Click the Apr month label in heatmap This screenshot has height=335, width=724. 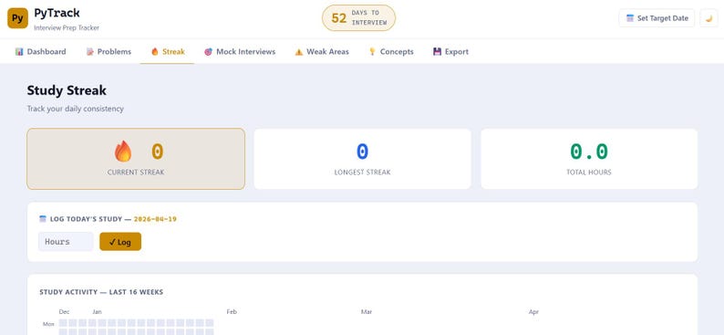tap(533, 312)
